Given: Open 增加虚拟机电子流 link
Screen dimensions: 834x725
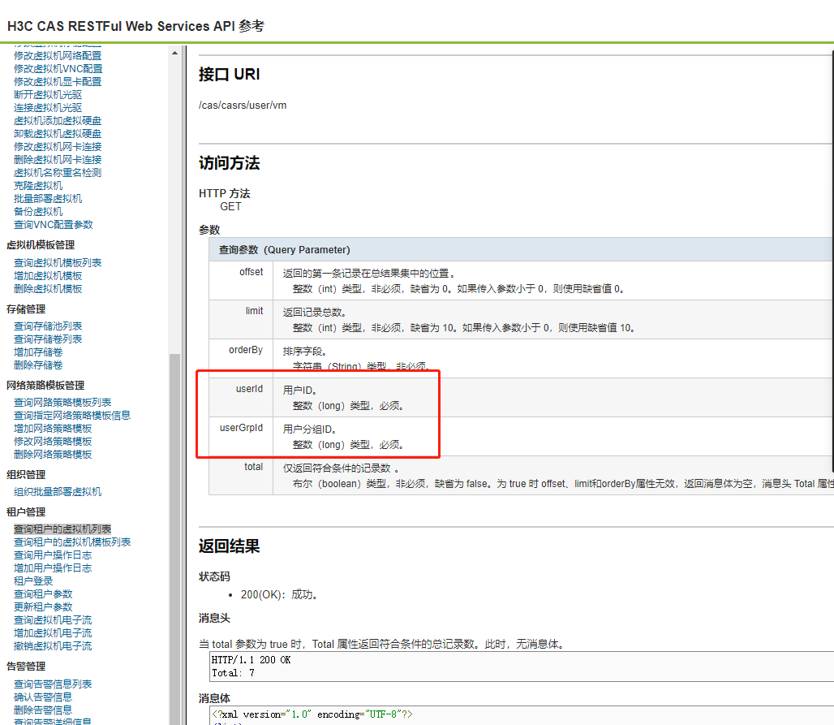Looking at the screenshot, I should (x=53, y=633).
